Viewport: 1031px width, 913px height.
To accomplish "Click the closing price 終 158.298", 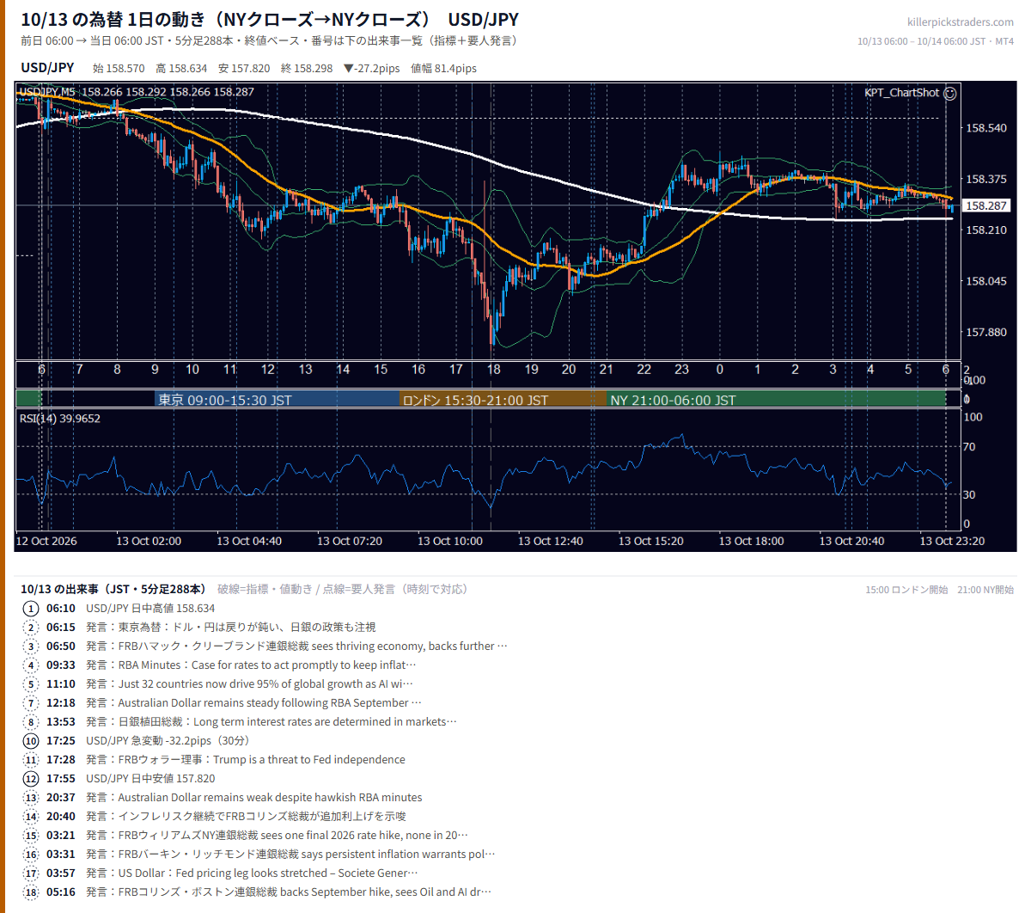I will click(307, 69).
